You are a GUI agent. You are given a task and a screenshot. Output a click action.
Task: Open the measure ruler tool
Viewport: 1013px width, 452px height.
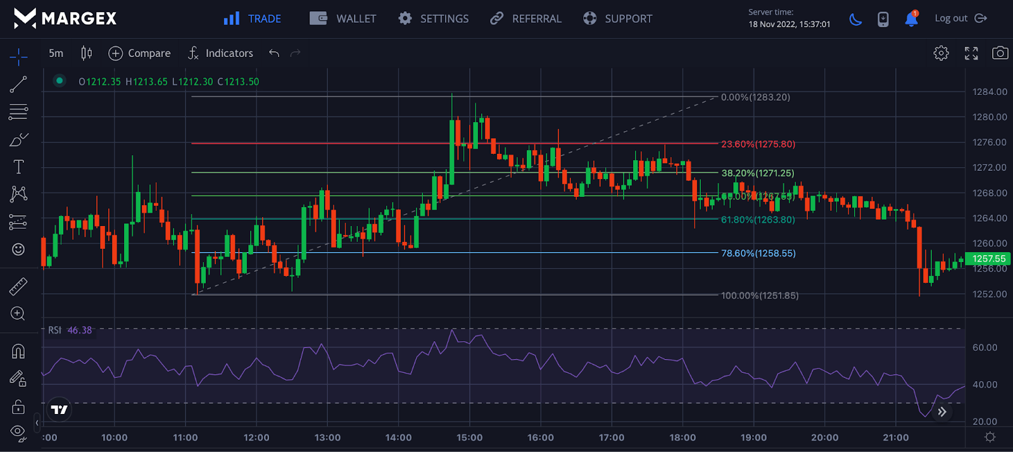(18, 287)
